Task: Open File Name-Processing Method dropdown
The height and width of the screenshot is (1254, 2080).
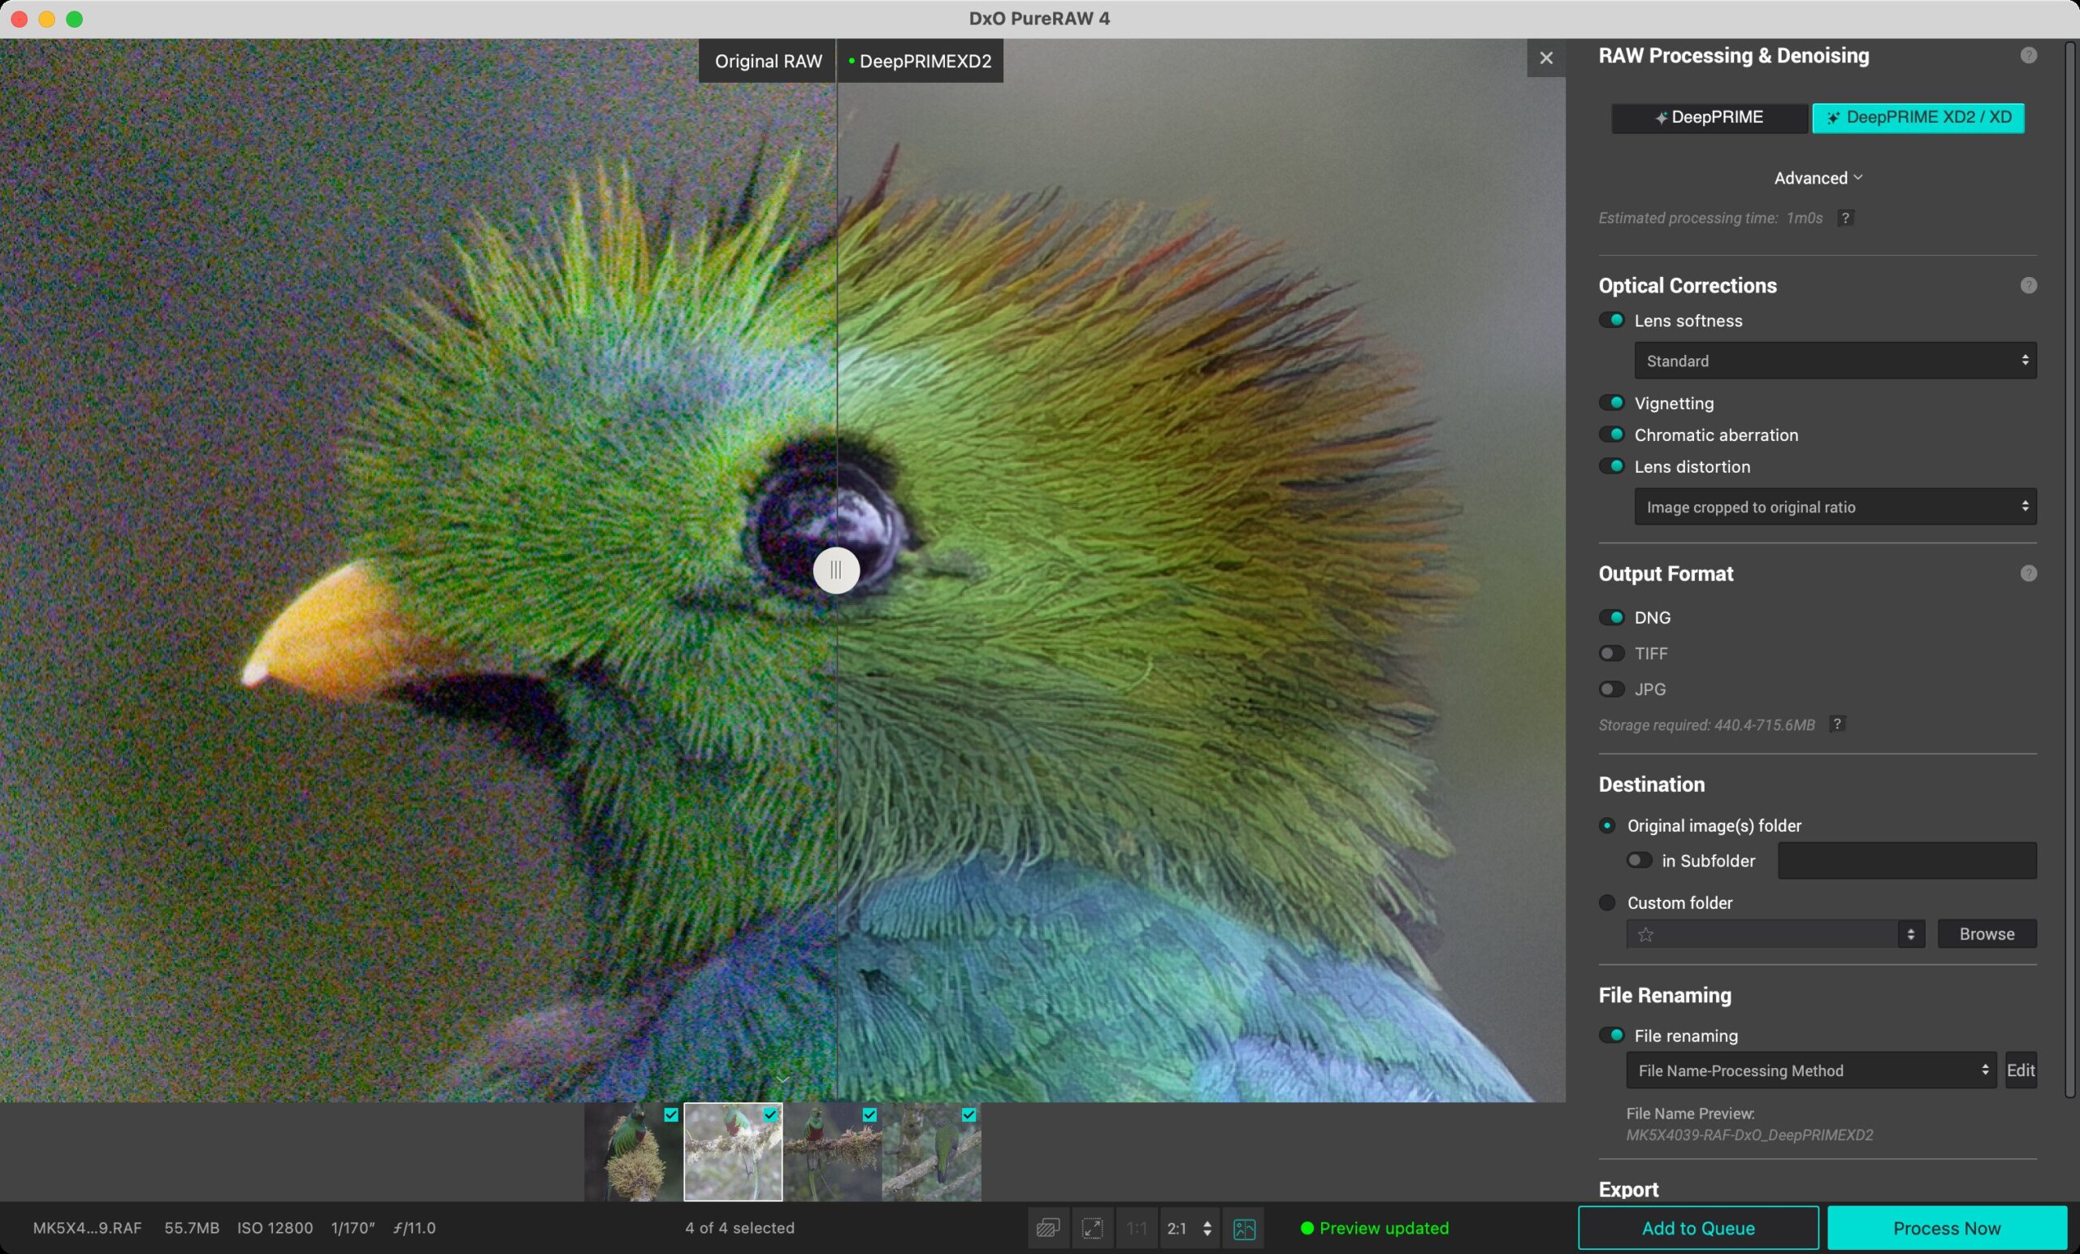Action: click(x=1811, y=1070)
